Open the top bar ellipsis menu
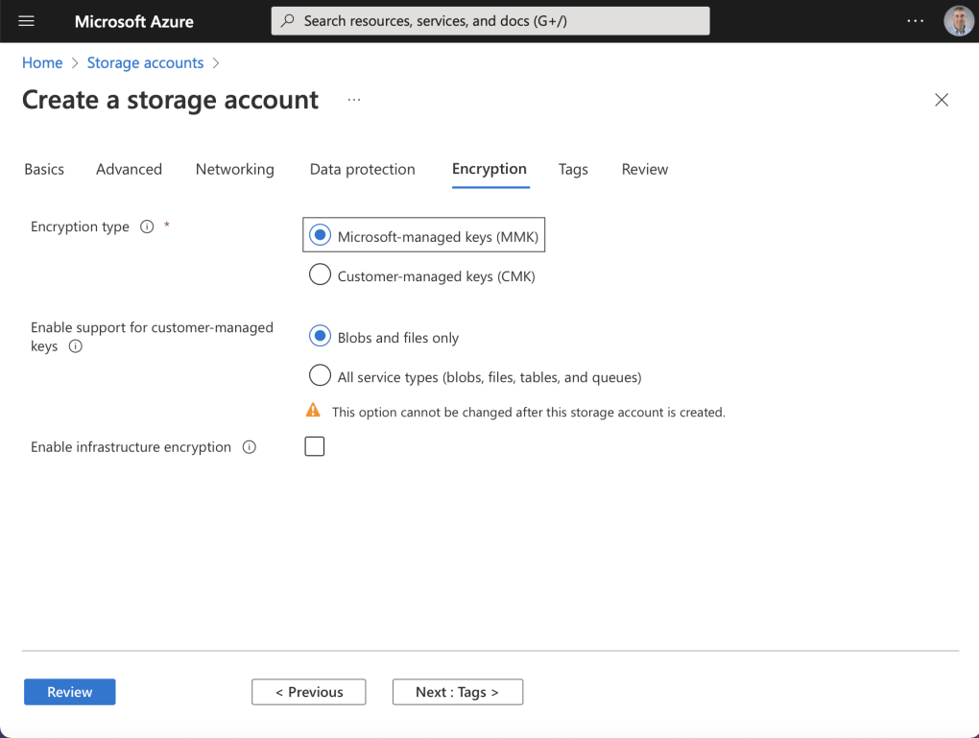The image size is (979, 738). [915, 21]
